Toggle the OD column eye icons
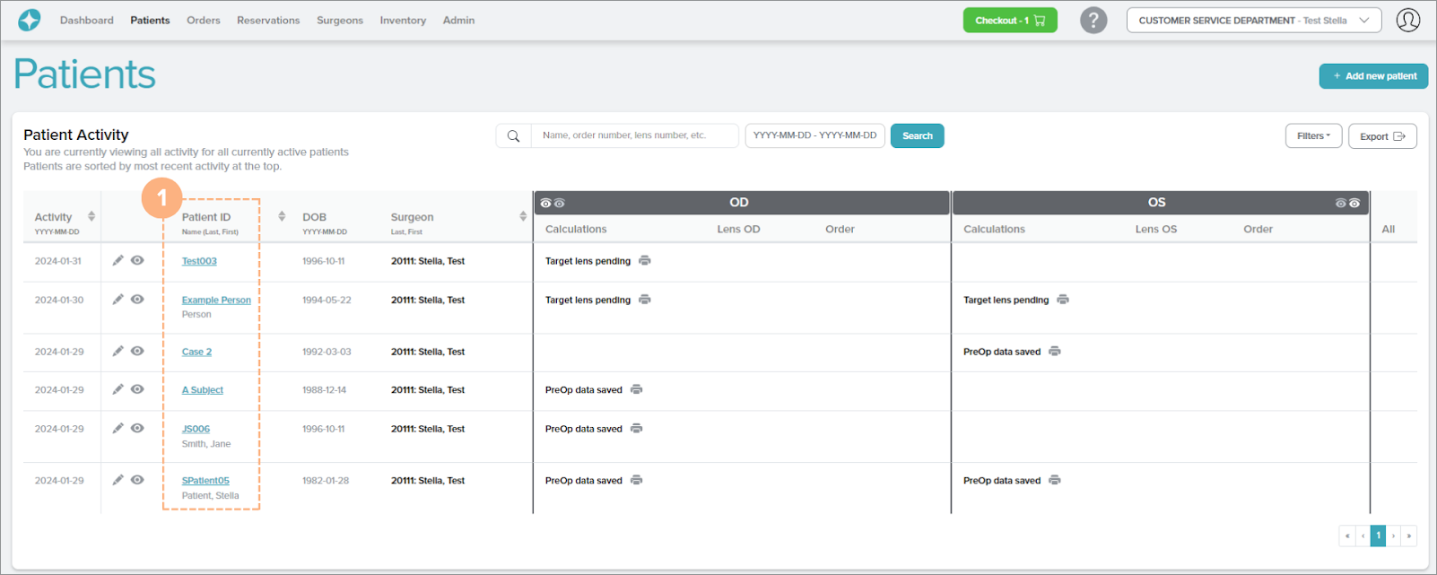Viewport: 1437px width, 575px height. [x=553, y=204]
